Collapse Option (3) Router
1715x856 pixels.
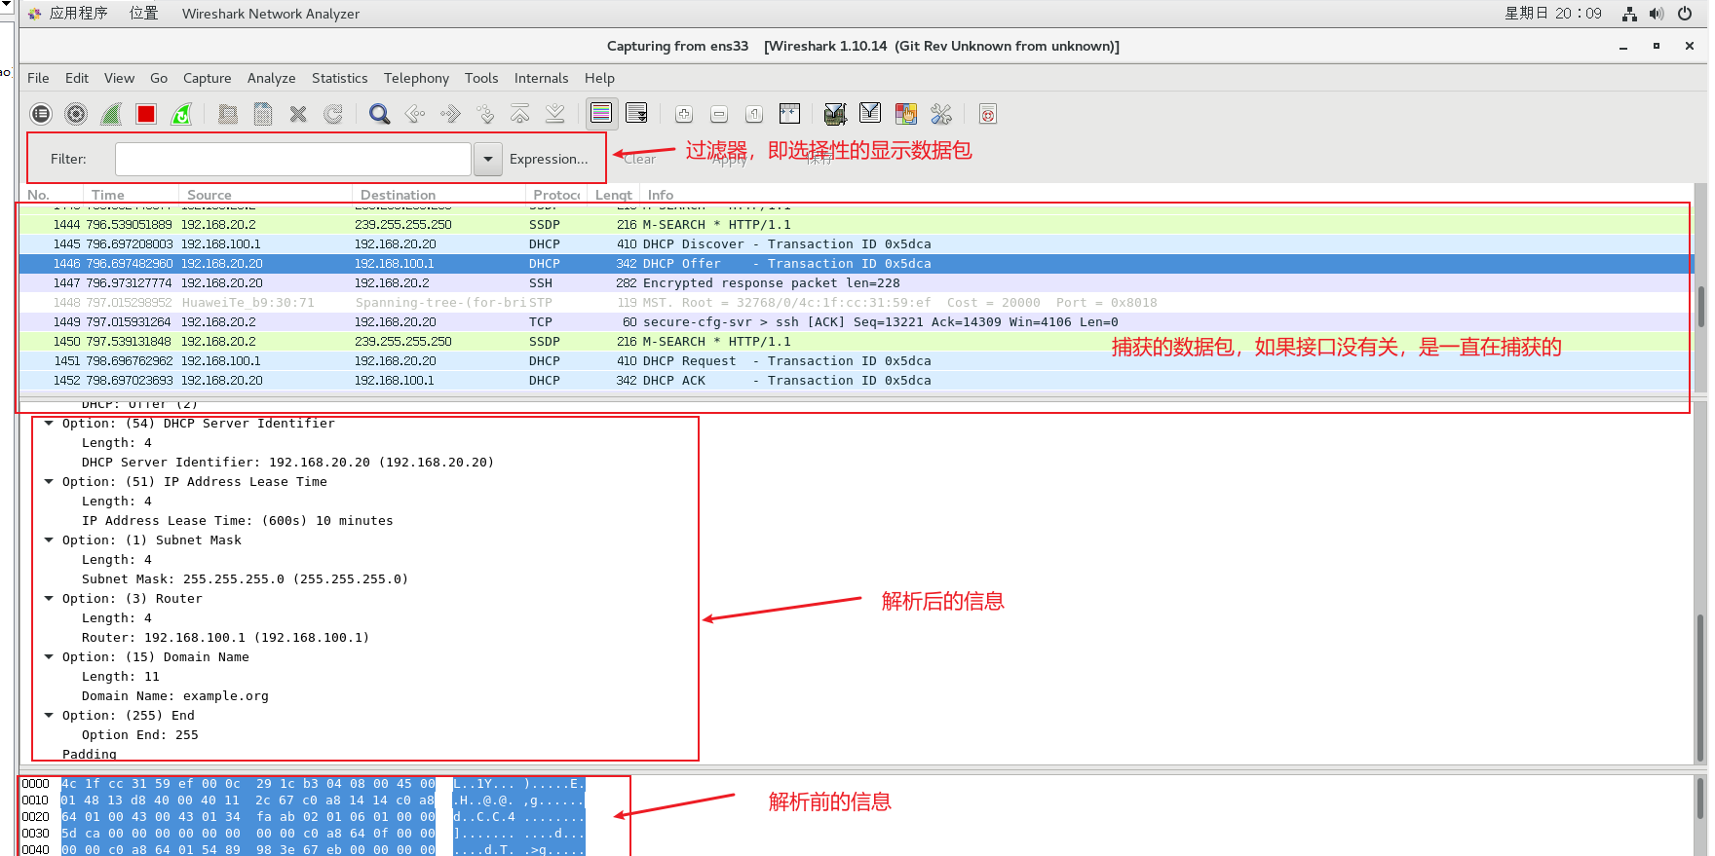49,599
